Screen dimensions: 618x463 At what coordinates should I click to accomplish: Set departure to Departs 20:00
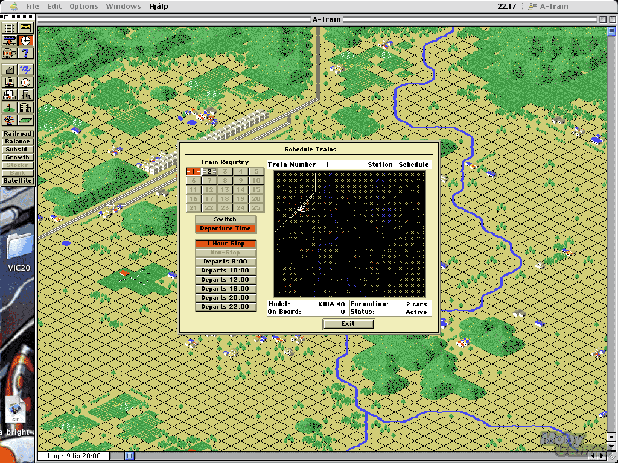[226, 298]
